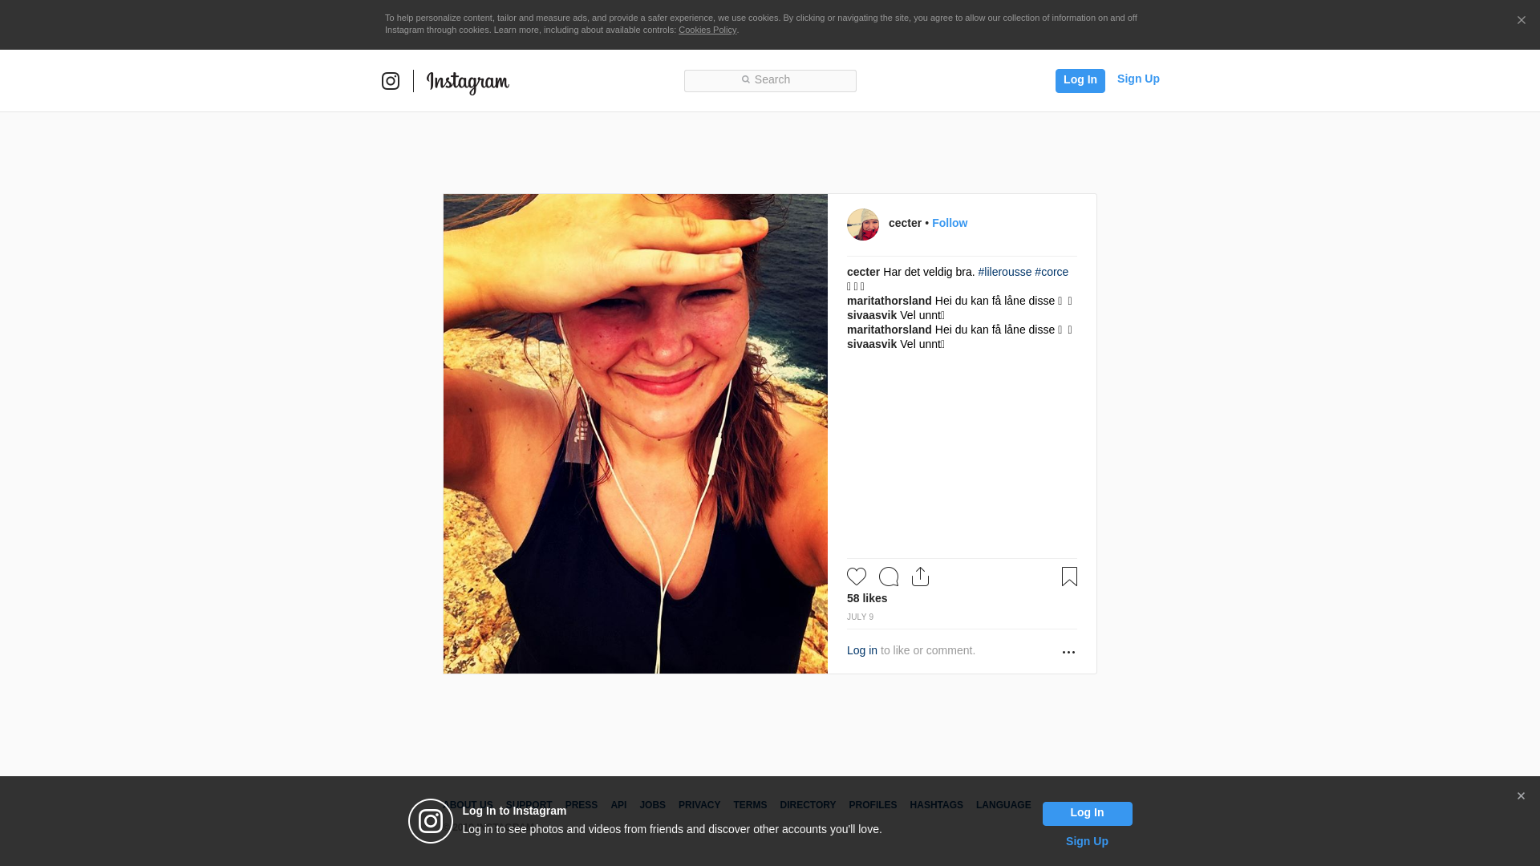Image resolution: width=1540 pixels, height=866 pixels.
Task: Like the post with the heart icon
Action: click(857, 577)
